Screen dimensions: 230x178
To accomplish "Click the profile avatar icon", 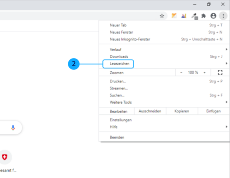I will pyautogui.click(x=213, y=16).
